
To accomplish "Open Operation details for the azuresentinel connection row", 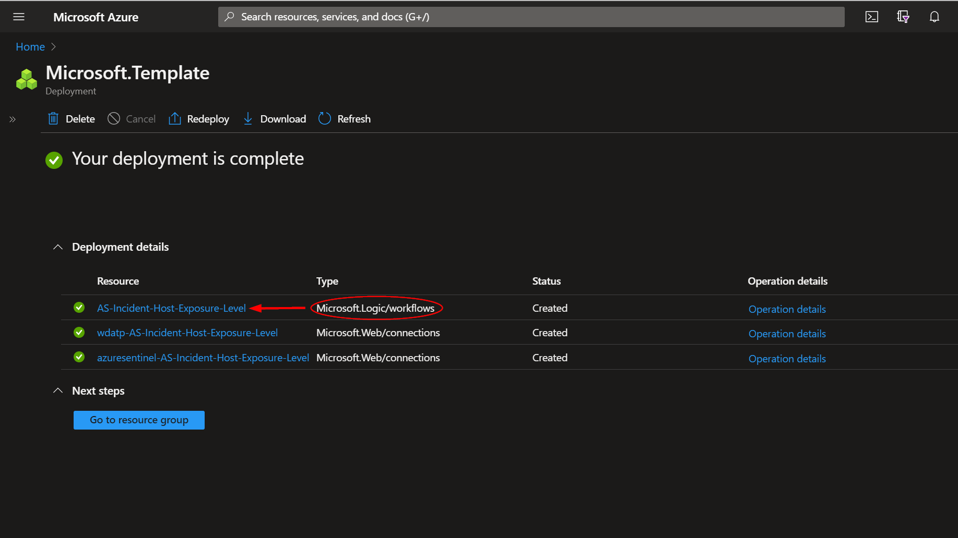I will (x=787, y=359).
